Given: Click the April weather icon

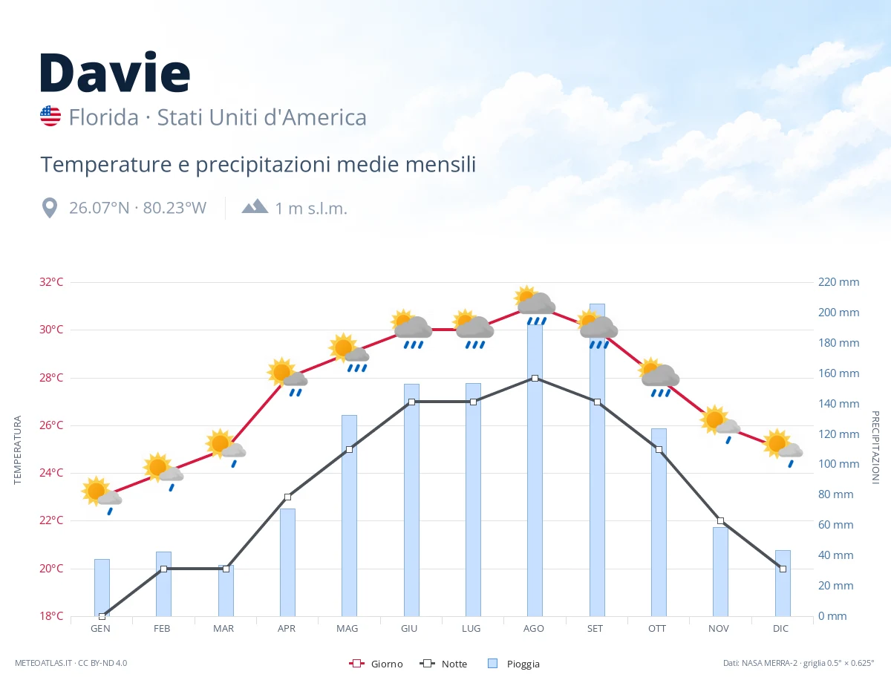Looking at the screenshot, I should (x=287, y=376).
